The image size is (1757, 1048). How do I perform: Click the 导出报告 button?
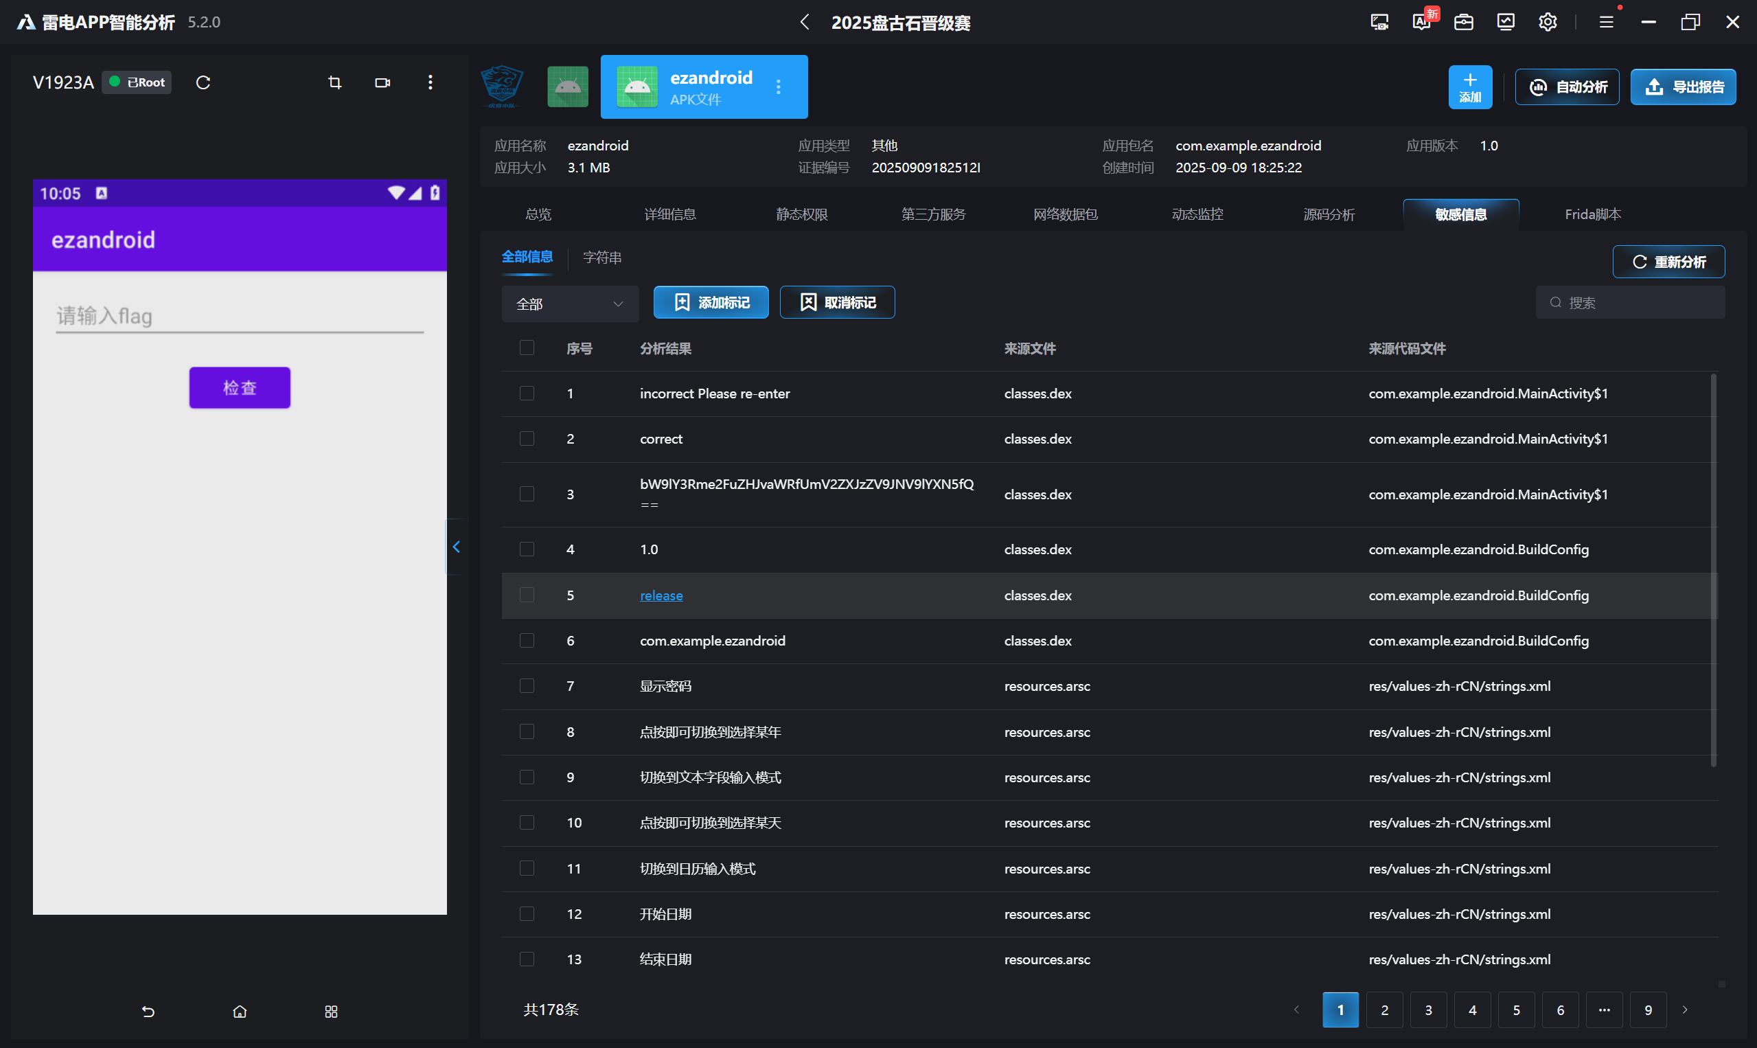click(1683, 87)
